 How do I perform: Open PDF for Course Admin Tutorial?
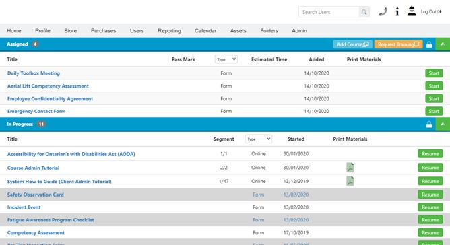click(350, 167)
